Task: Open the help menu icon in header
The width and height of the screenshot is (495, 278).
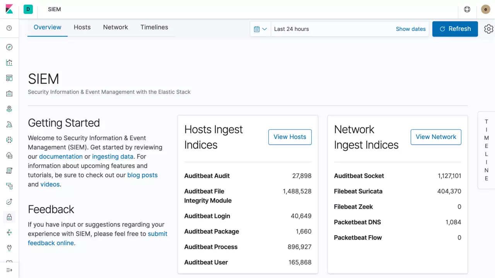Action: point(467,9)
